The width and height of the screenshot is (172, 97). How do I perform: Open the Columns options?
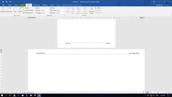point(20,10)
